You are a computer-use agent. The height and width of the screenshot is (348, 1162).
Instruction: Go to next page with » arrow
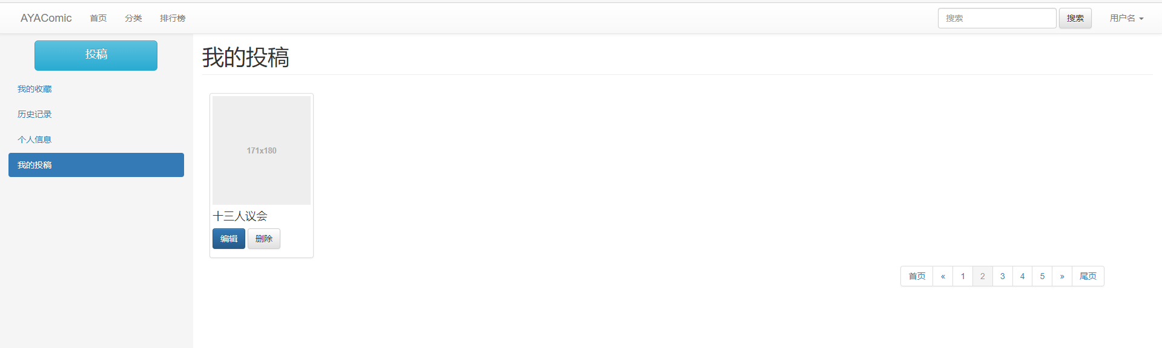point(1062,276)
